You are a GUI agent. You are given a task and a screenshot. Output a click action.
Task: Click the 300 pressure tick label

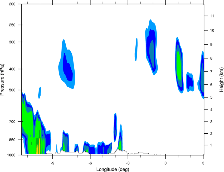tap(12, 42)
